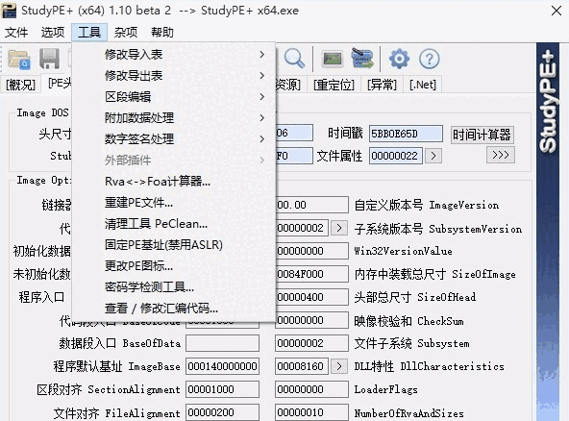Click the SizeOfImage field 0084F000
Screen dimensions: 569x421
click(311, 274)
